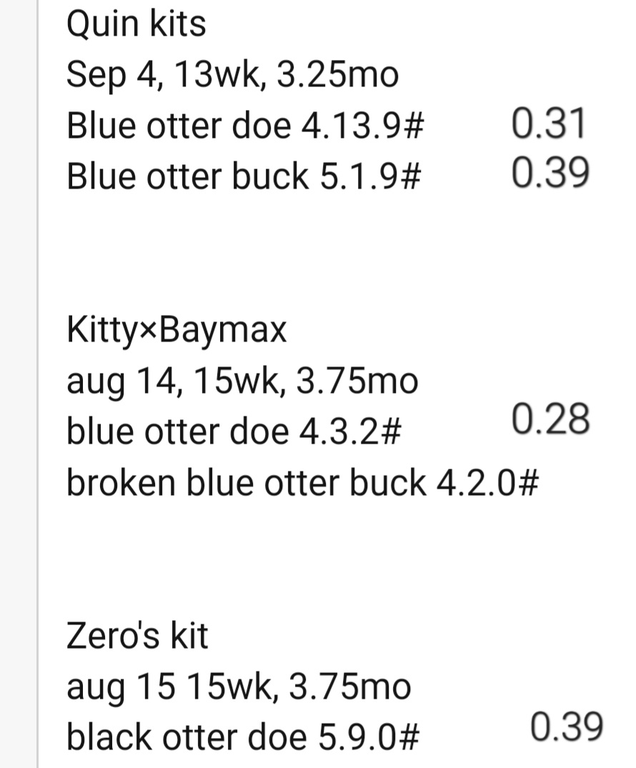Click the 'Quin kits' heading text
The image size is (636, 768).
click(136, 24)
